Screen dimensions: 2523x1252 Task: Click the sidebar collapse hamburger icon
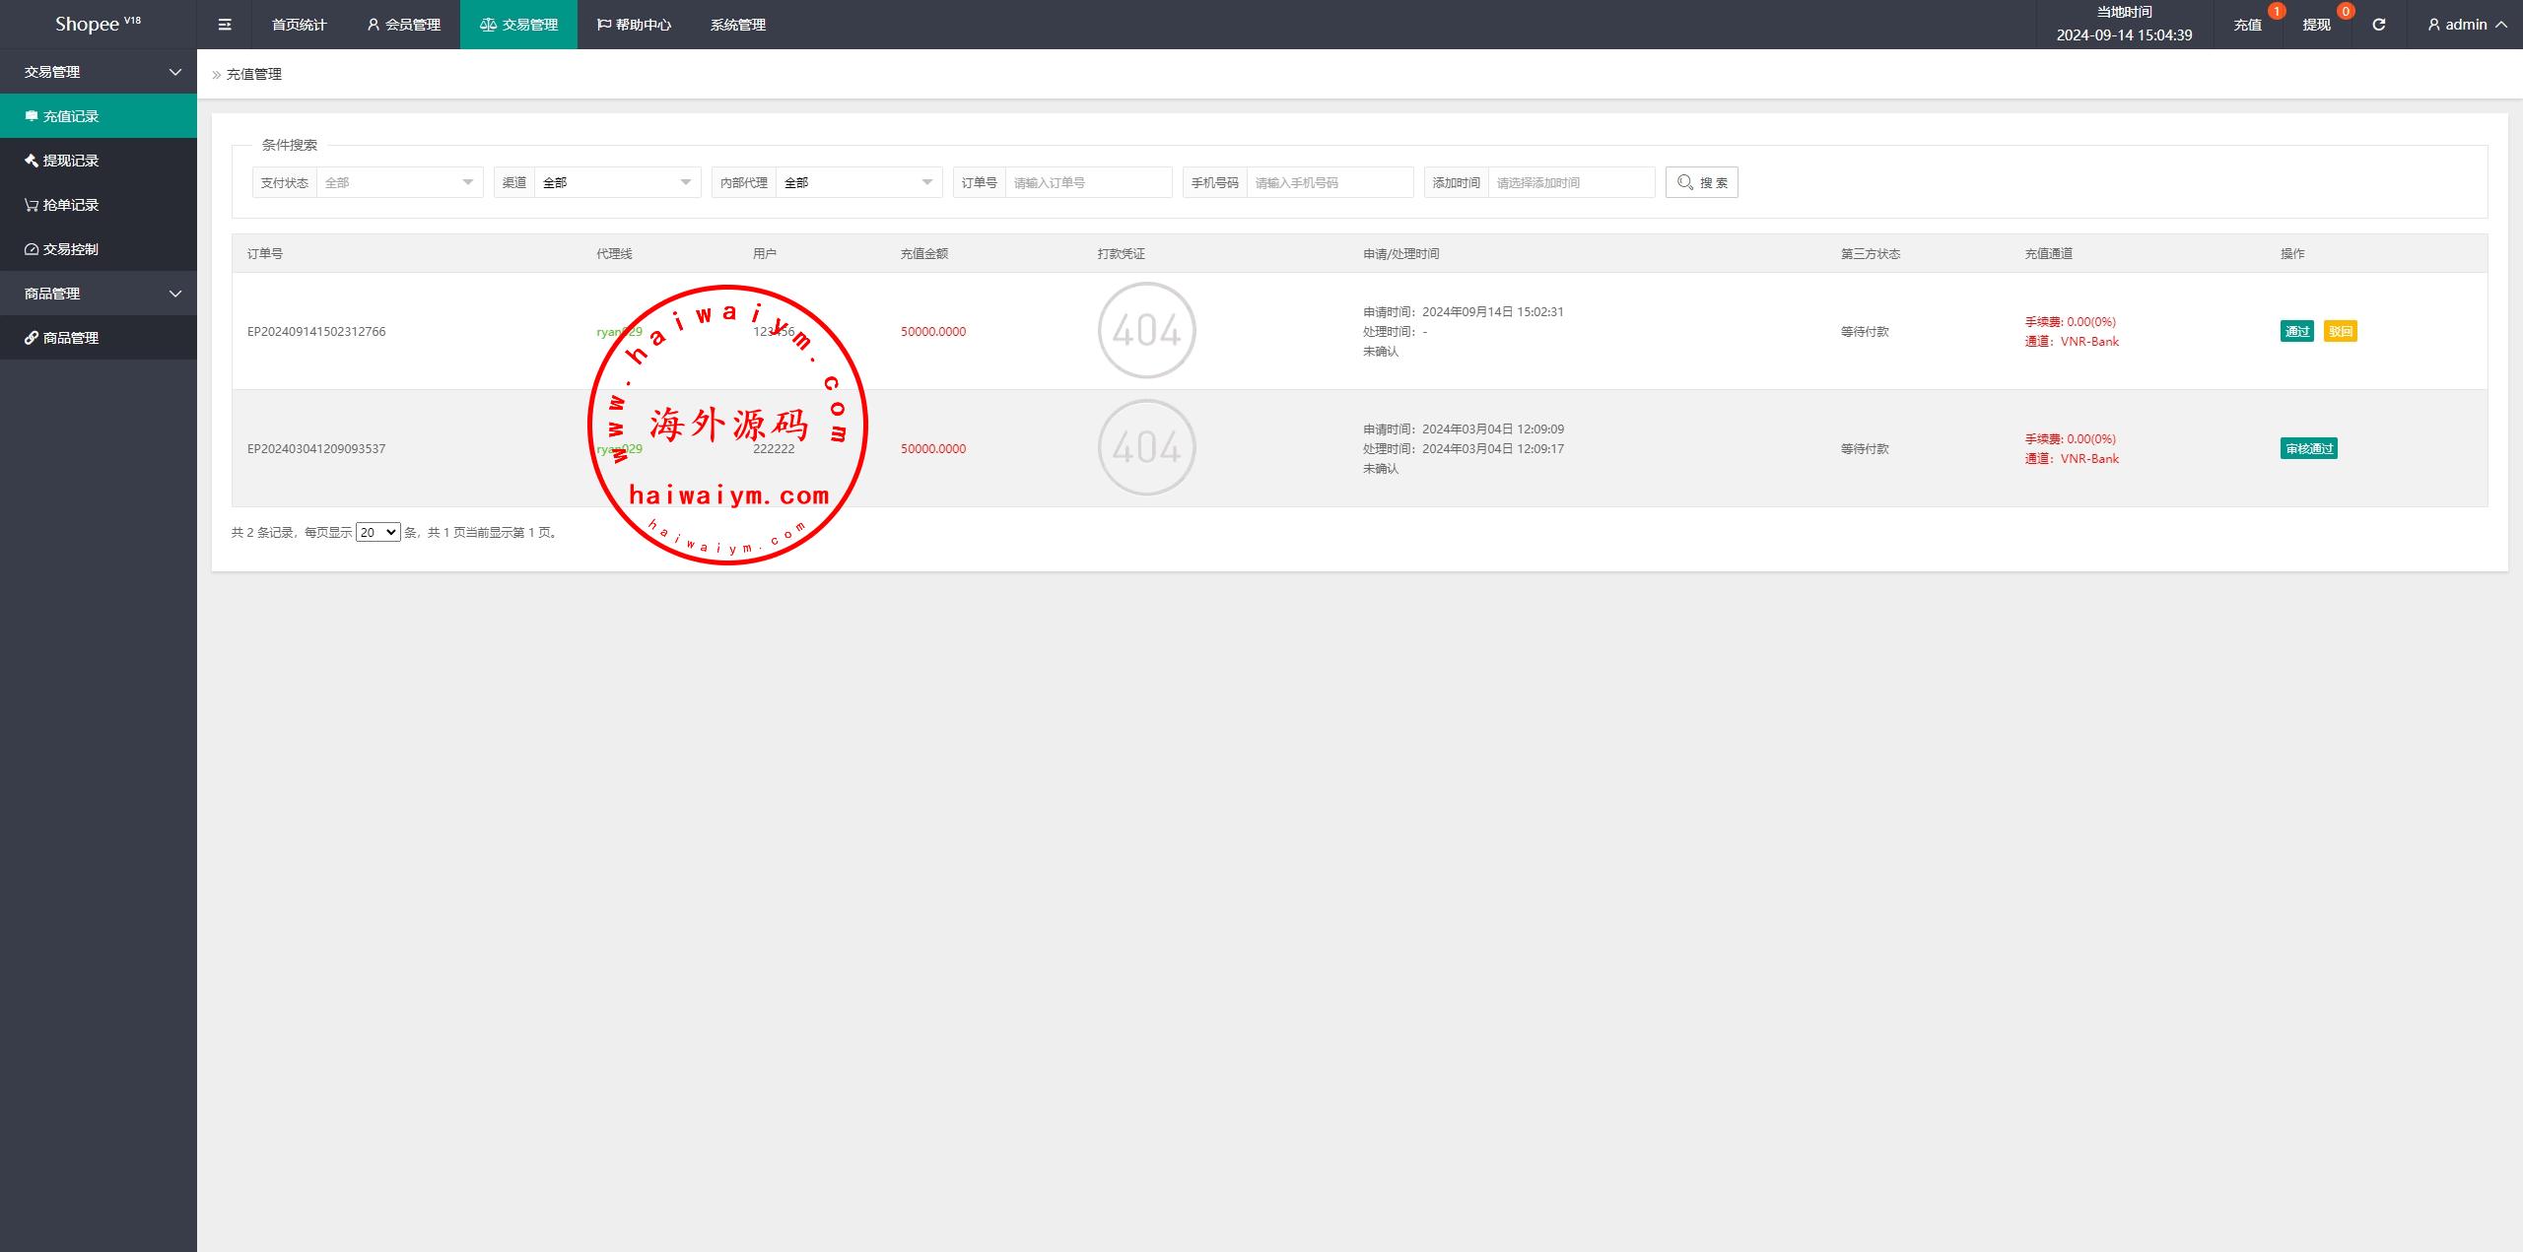tap(225, 25)
